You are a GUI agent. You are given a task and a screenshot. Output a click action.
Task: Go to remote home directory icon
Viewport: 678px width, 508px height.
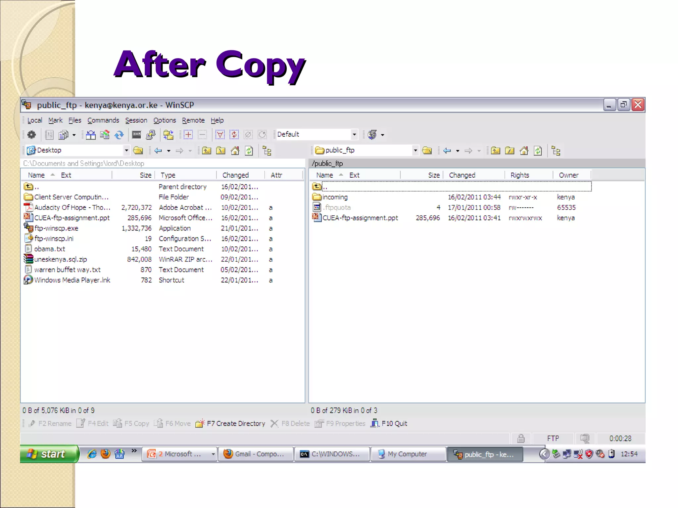[x=524, y=151]
